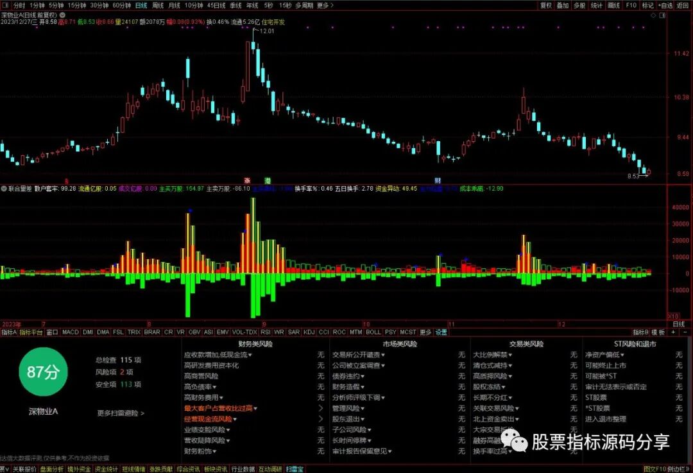Expand 业绩变脸风险 details
The image size is (693, 473).
tap(207, 429)
